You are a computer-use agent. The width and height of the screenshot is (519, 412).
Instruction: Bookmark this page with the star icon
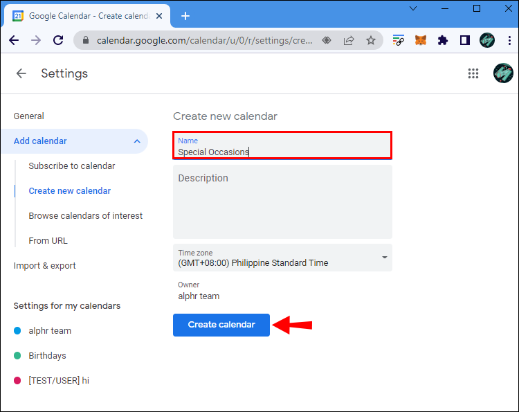click(x=371, y=40)
